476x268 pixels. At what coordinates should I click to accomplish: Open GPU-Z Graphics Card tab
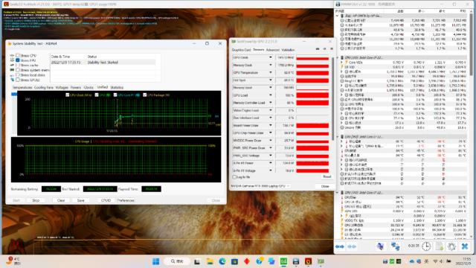pos(241,50)
